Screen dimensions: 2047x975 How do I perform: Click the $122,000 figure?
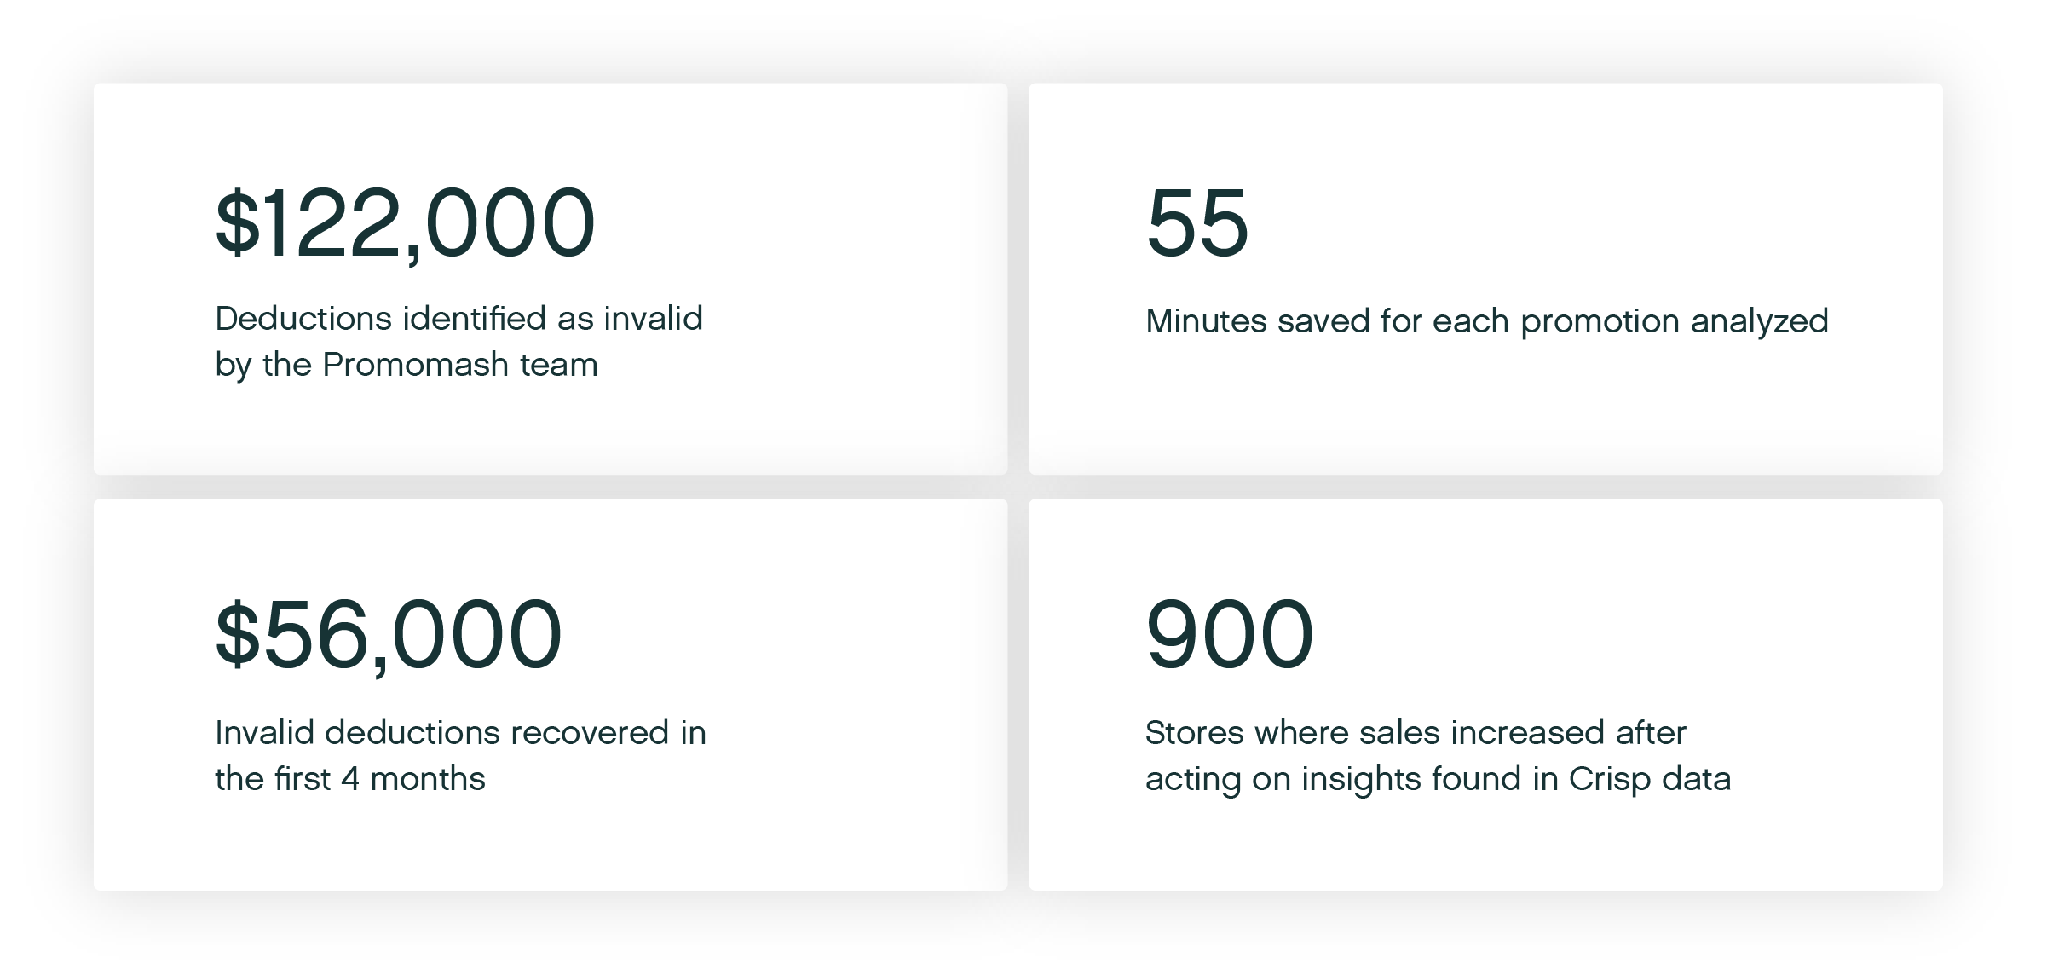pyautogui.click(x=406, y=223)
